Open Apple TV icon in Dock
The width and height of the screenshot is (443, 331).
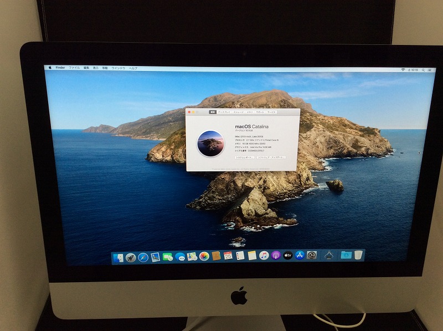[287, 256]
